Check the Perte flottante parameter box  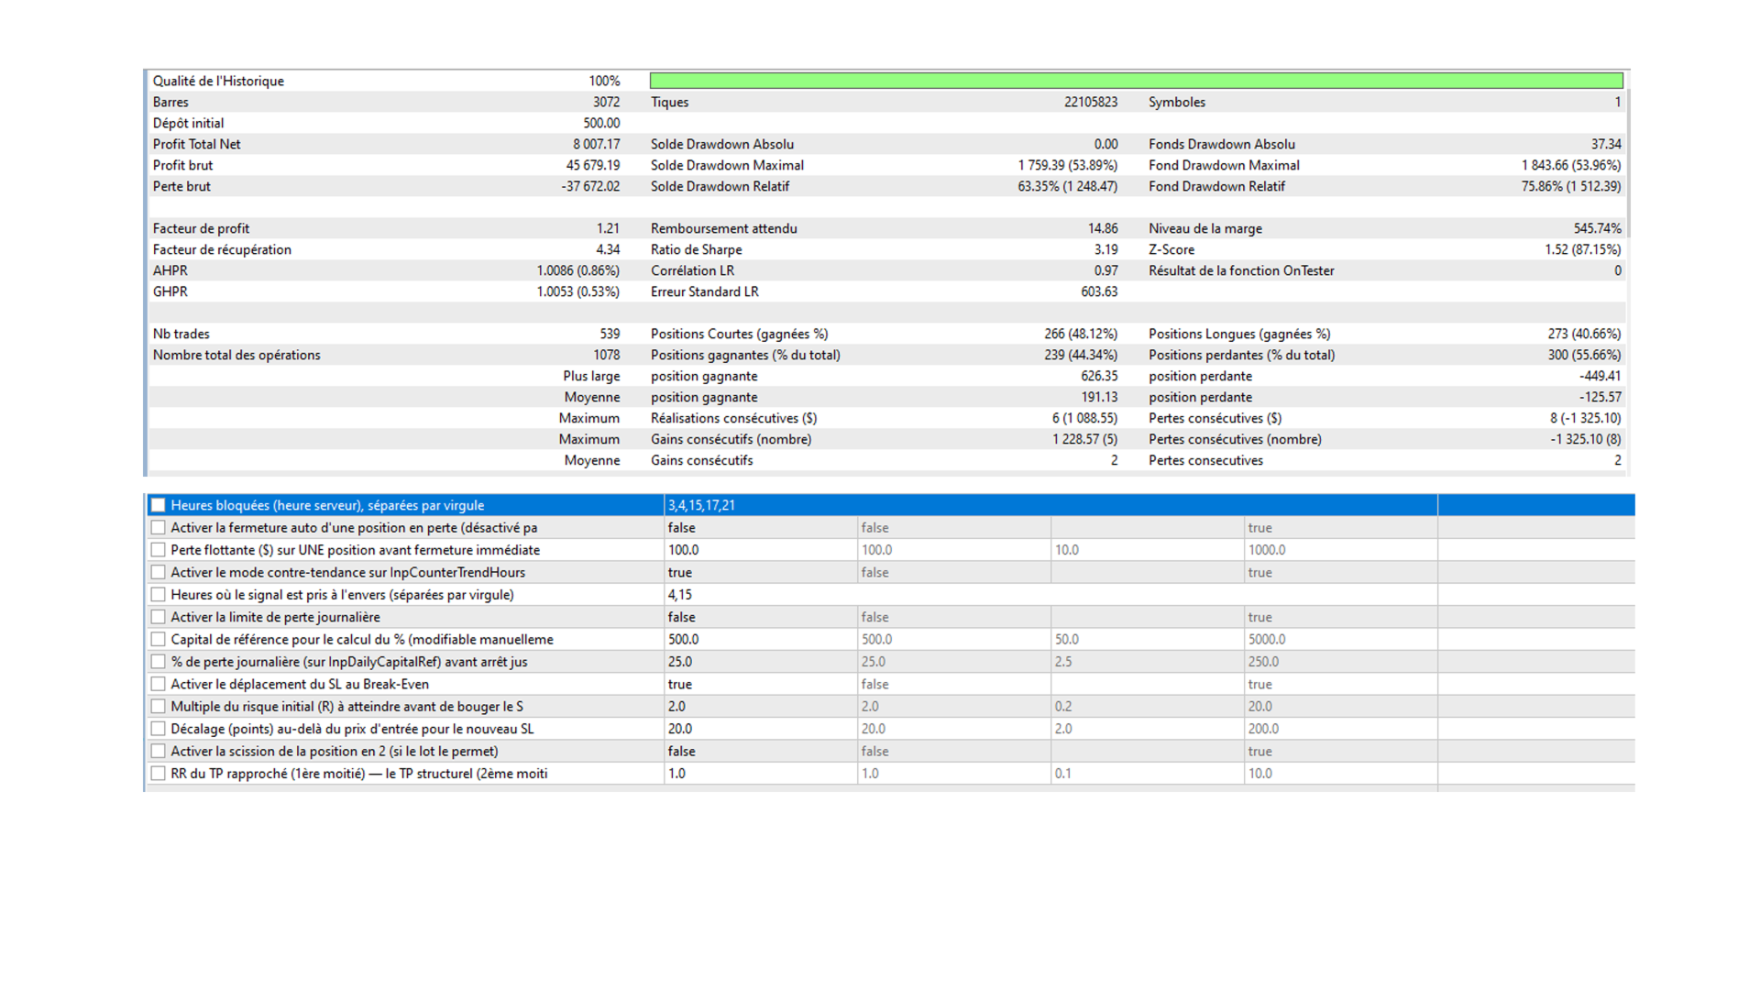[159, 550]
